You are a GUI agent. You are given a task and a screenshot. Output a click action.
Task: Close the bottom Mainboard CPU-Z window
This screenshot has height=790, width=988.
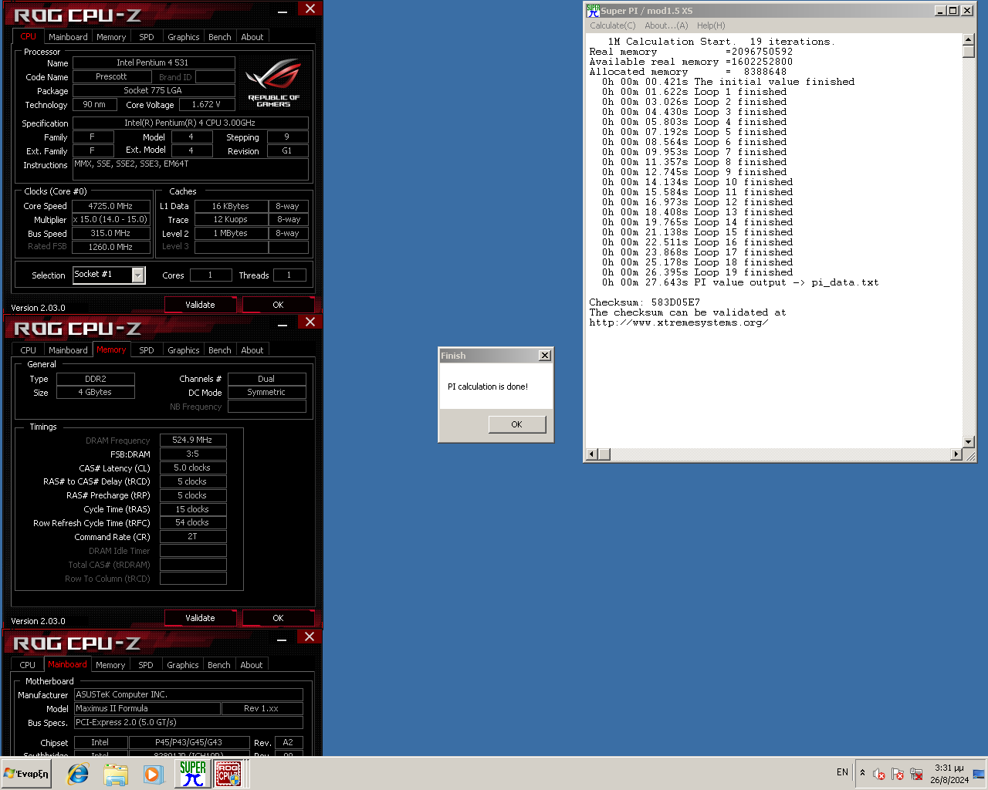(x=310, y=636)
